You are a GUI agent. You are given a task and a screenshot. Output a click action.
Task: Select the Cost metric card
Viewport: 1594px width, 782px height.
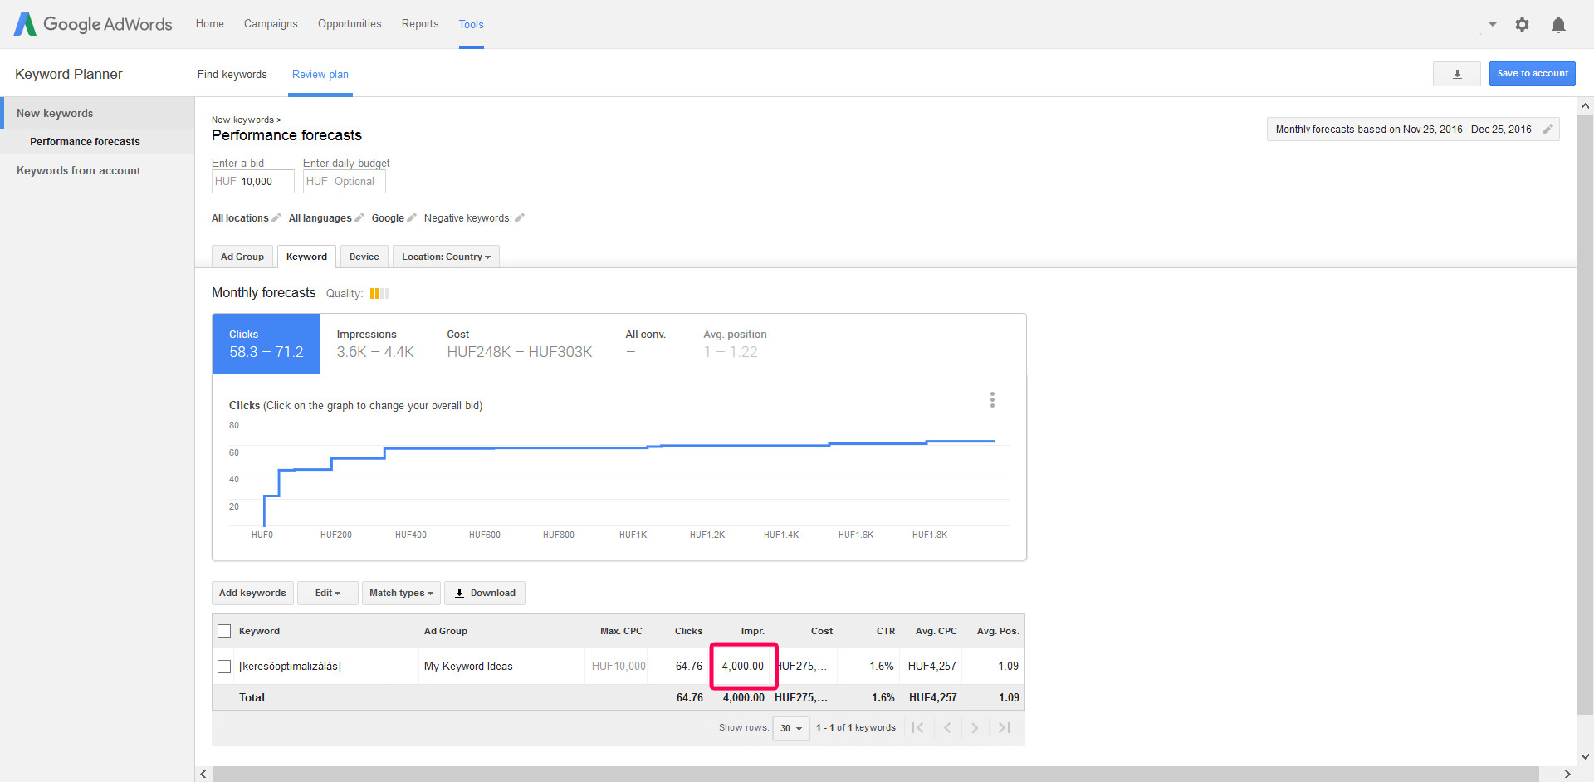tap(520, 344)
